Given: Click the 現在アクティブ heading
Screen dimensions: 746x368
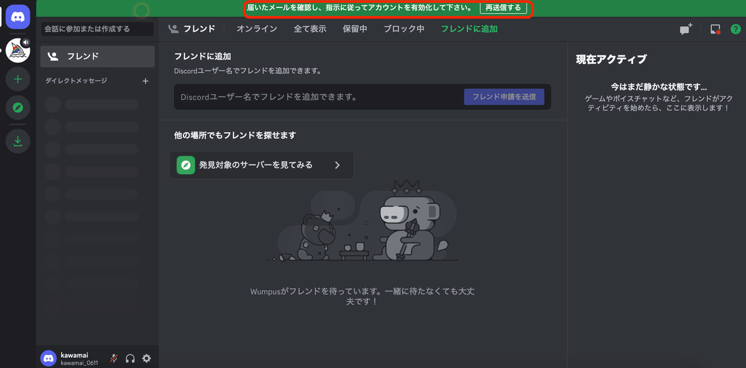Looking at the screenshot, I should pyautogui.click(x=611, y=60).
